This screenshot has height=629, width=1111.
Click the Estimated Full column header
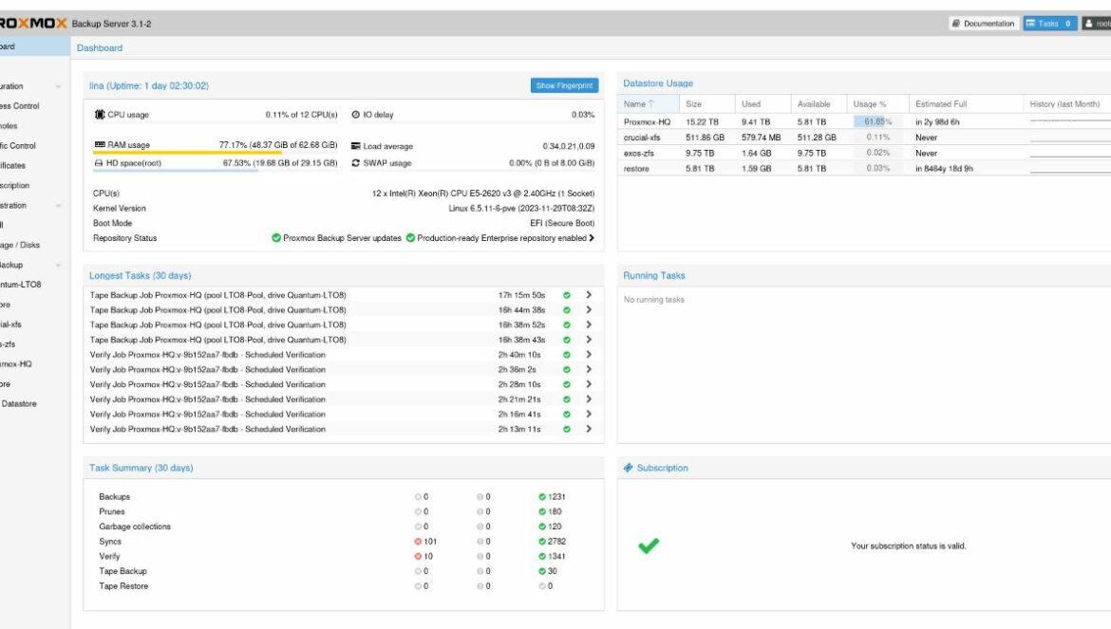click(966, 104)
